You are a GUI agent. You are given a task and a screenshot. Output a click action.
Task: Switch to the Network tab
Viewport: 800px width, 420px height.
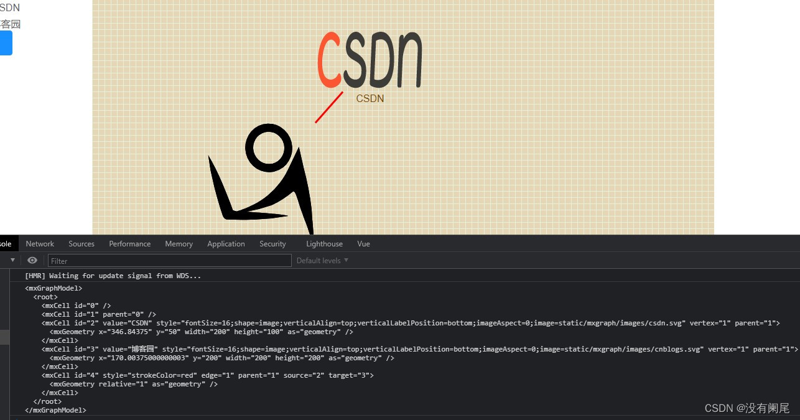click(40, 243)
